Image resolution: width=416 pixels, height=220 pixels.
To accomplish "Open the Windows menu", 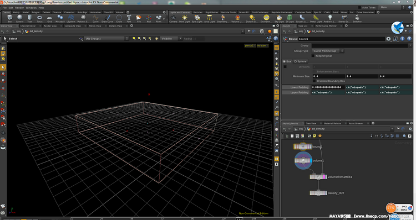I will point(31,8).
